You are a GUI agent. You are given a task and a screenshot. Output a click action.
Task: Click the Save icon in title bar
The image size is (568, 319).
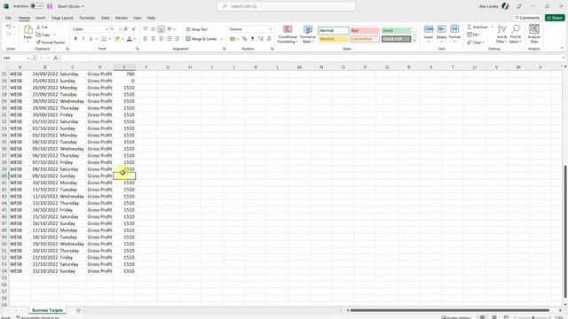50,6
